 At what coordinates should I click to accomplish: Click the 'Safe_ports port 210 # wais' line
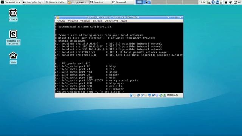click(85, 77)
